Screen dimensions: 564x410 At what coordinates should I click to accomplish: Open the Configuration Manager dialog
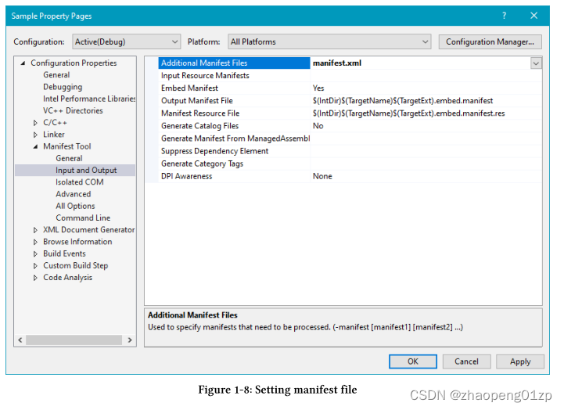(x=490, y=41)
